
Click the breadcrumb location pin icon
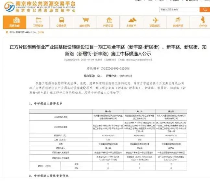point(7,32)
